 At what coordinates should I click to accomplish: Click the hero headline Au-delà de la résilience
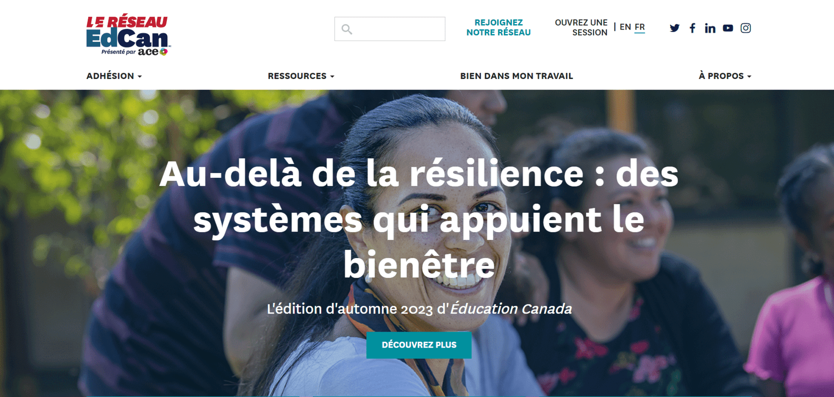click(x=419, y=219)
